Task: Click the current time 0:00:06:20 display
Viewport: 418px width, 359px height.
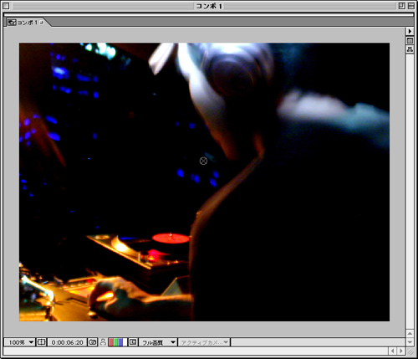Action: coord(67,342)
